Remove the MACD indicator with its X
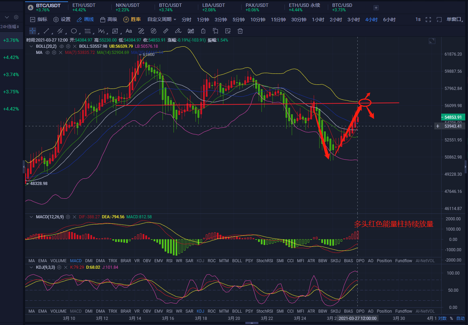Viewport: 468px width, 325px height. [x=75, y=217]
